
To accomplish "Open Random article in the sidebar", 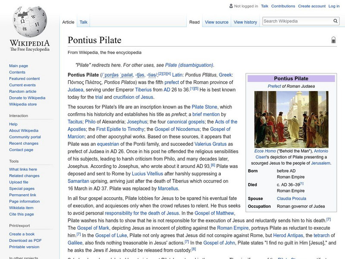I will click(23, 92).
